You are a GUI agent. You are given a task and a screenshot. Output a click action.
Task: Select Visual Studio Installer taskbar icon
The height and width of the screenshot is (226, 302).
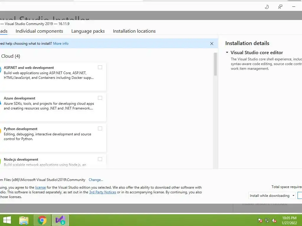point(60,220)
